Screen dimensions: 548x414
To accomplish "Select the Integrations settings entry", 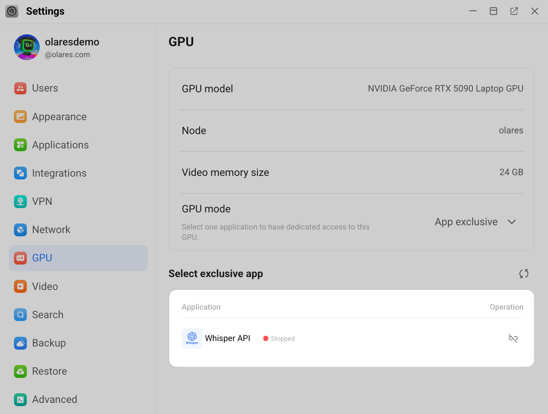I will (x=59, y=173).
